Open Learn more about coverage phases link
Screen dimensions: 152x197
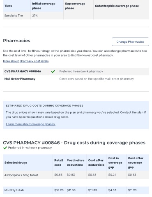click(x=31, y=124)
